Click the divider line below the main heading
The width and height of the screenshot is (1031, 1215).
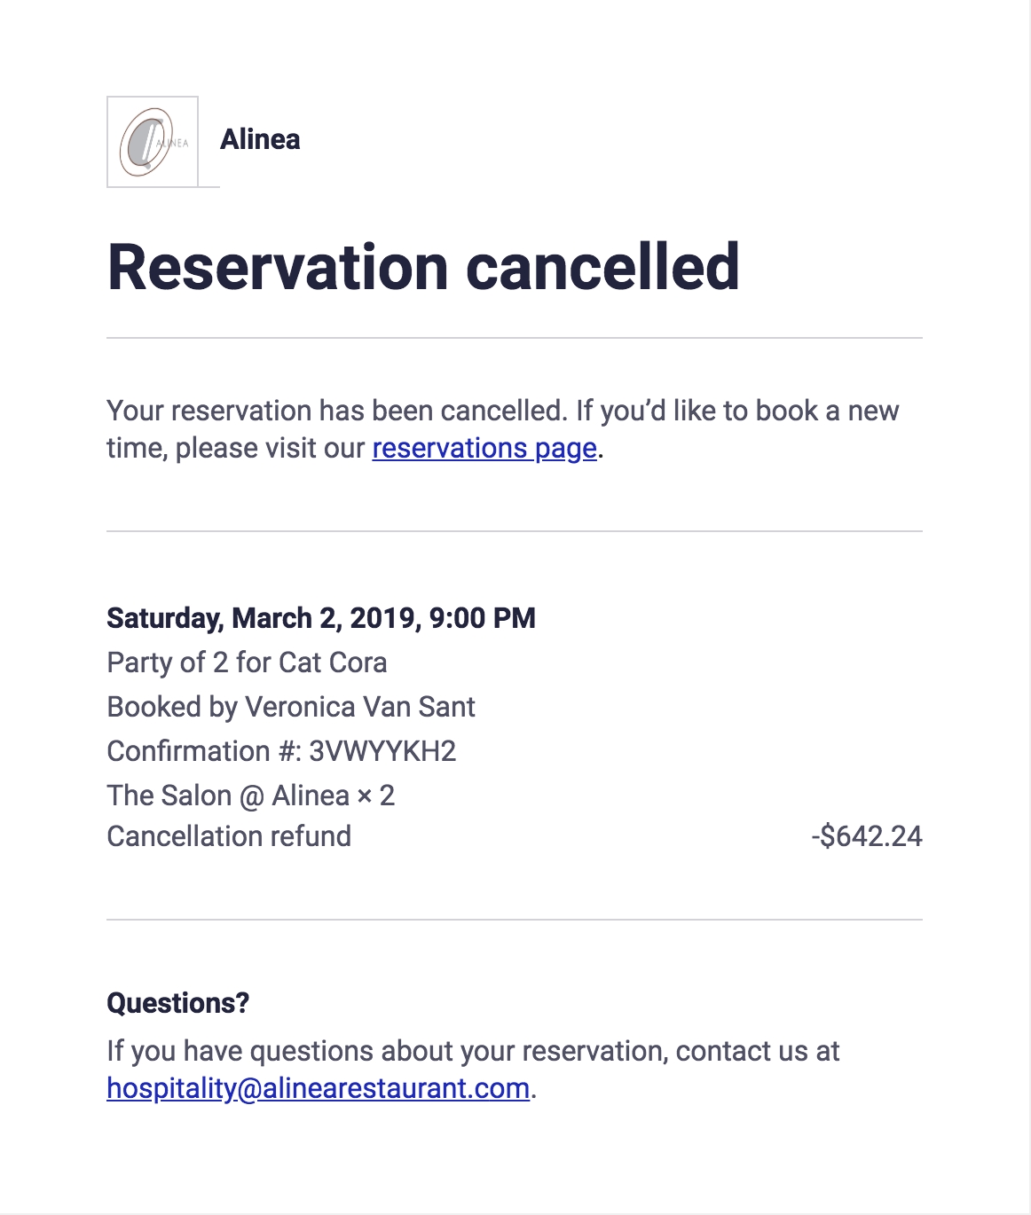coord(515,338)
